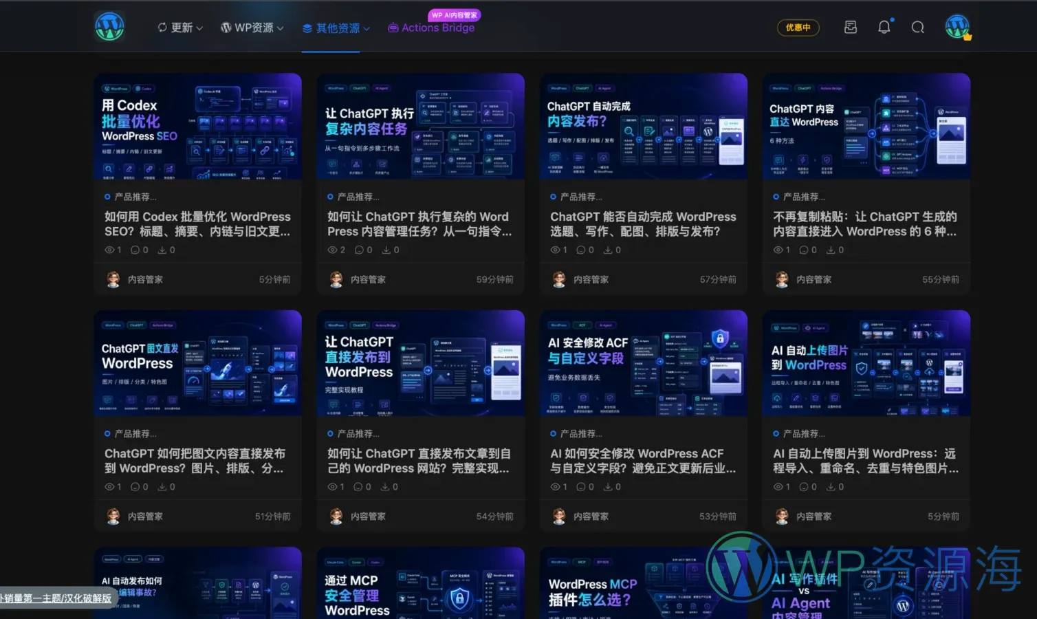The image size is (1037, 619).
Task: Open article 不再复制粘贴：让 ChatGPT 生成的内容
Action: pyautogui.click(x=865, y=224)
